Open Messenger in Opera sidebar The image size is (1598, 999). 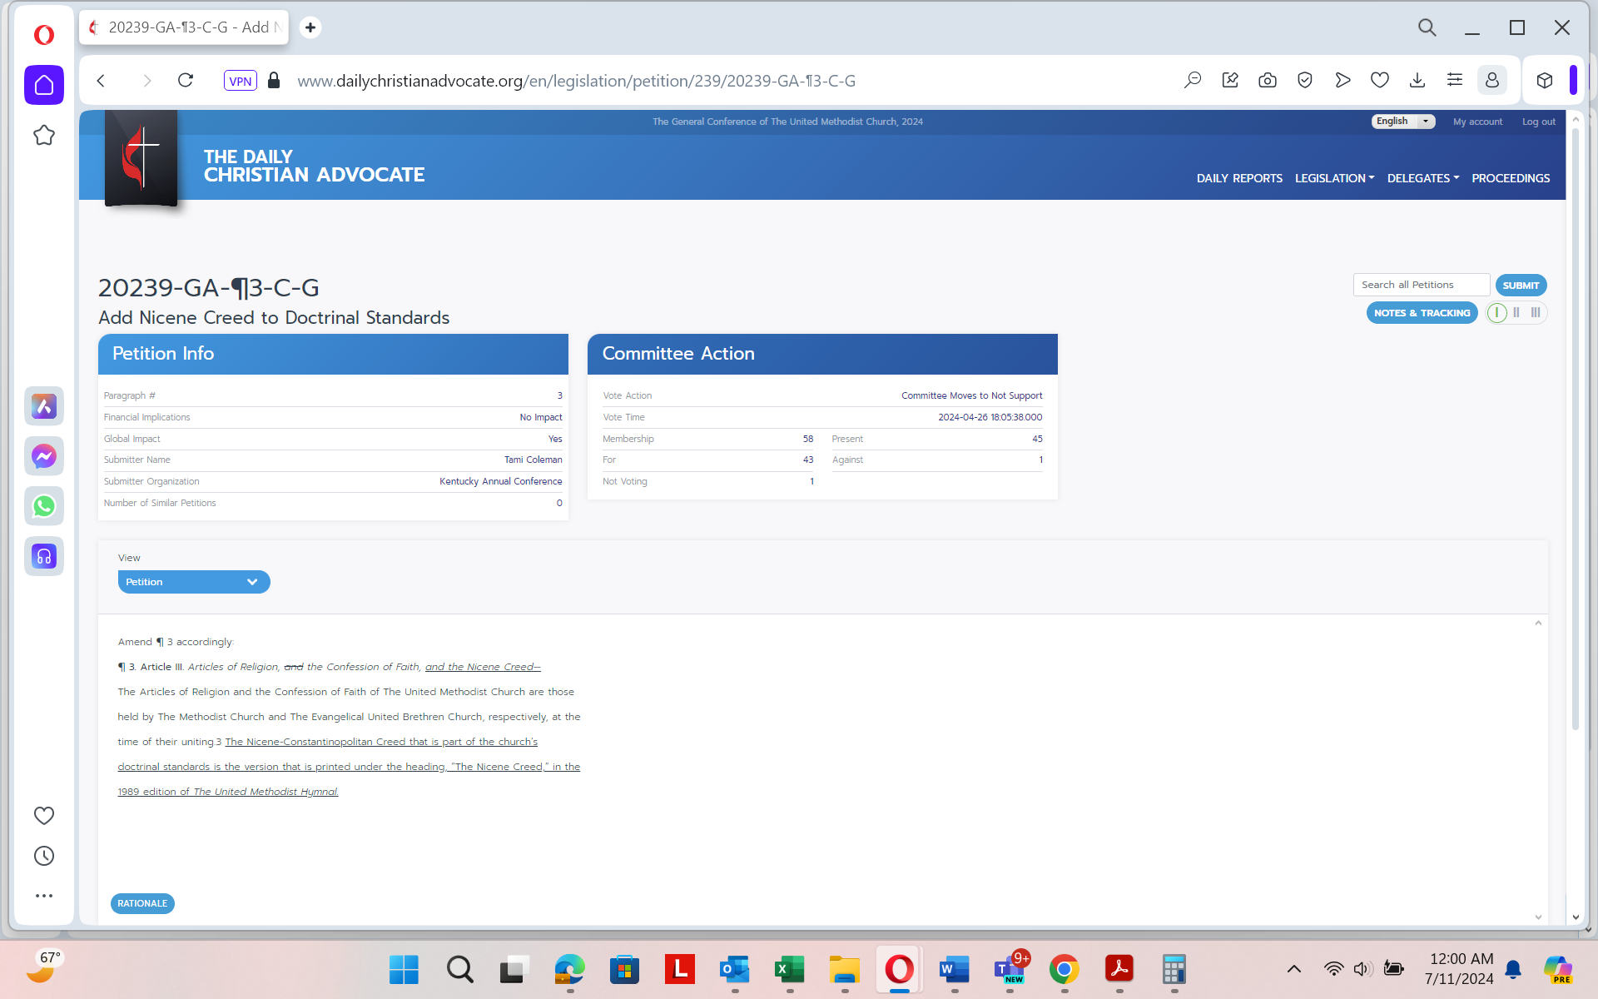44,456
